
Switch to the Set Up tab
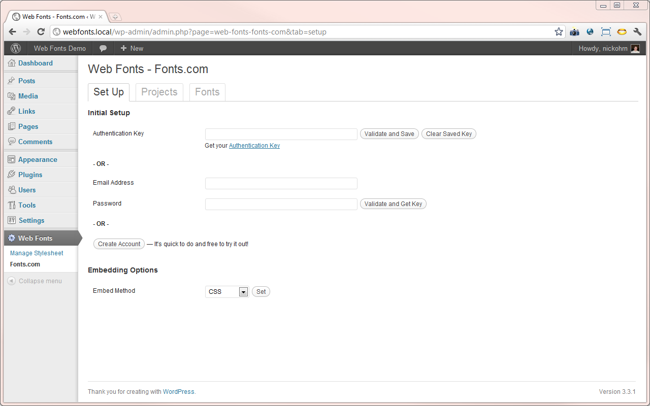(109, 92)
